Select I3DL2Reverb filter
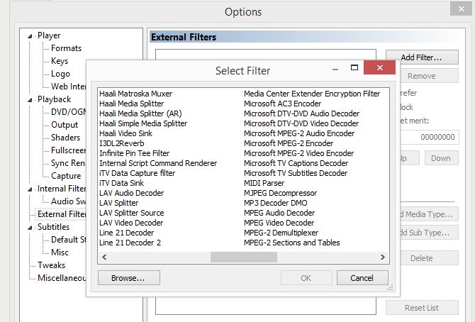This screenshot has height=322, width=475. click(x=122, y=143)
